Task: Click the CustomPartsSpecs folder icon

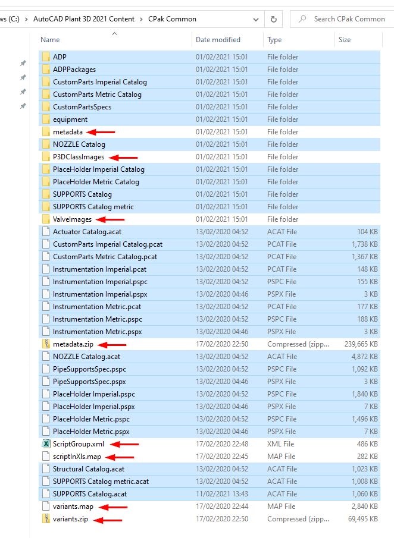Action: (x=46, y=106)
